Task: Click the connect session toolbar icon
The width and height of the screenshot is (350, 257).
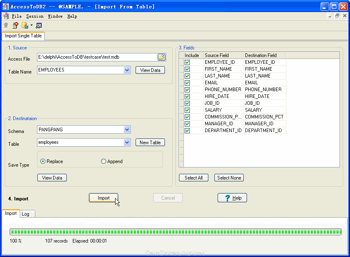Action: pos(6,25)
